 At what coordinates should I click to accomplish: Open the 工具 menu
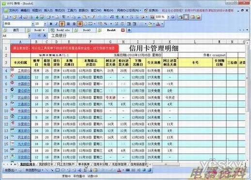pos(72,10)
